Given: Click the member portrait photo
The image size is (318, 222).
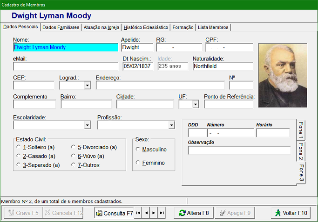Looking at the screenshot, I should (283, 75).
